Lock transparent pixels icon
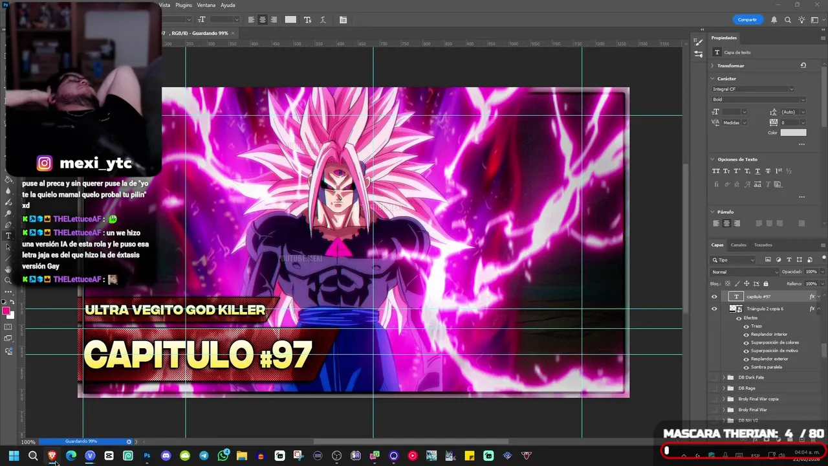Viewport: 828px width, 466px height. pos(728,283)
